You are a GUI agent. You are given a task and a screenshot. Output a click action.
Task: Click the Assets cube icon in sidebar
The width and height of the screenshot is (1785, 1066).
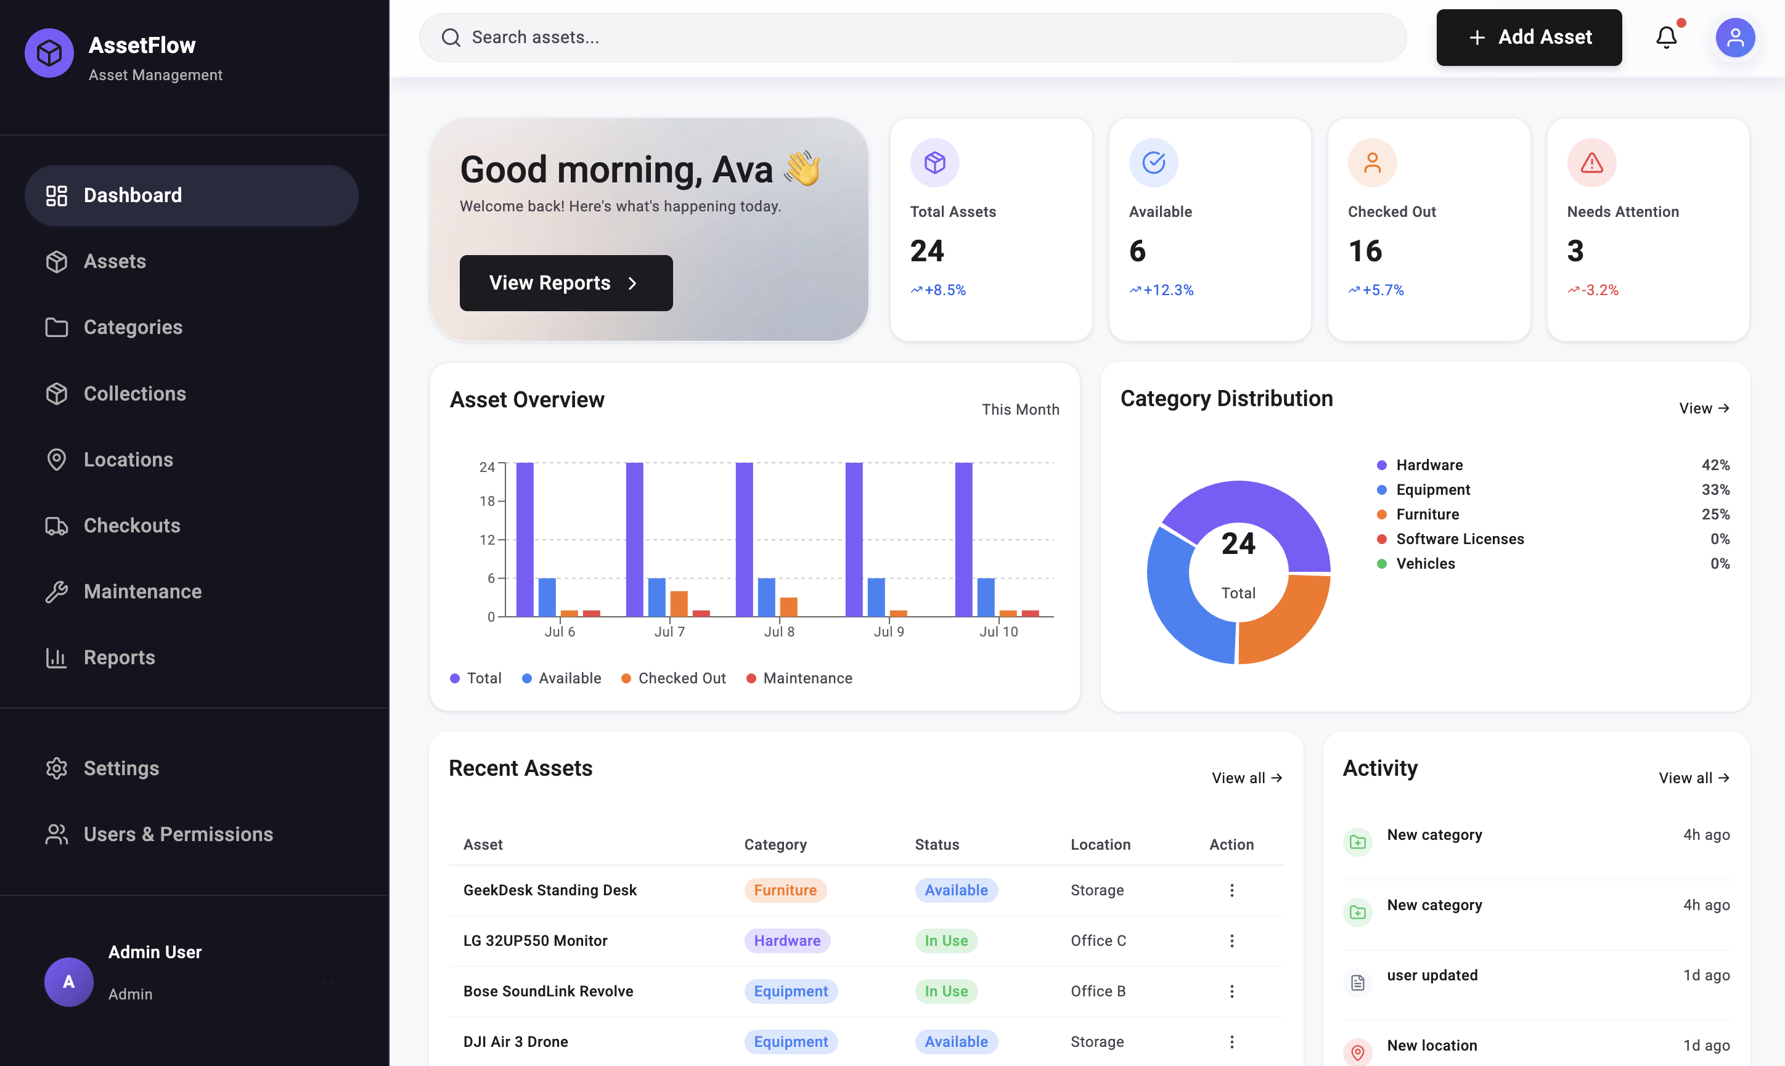click(x=56, y=261)
